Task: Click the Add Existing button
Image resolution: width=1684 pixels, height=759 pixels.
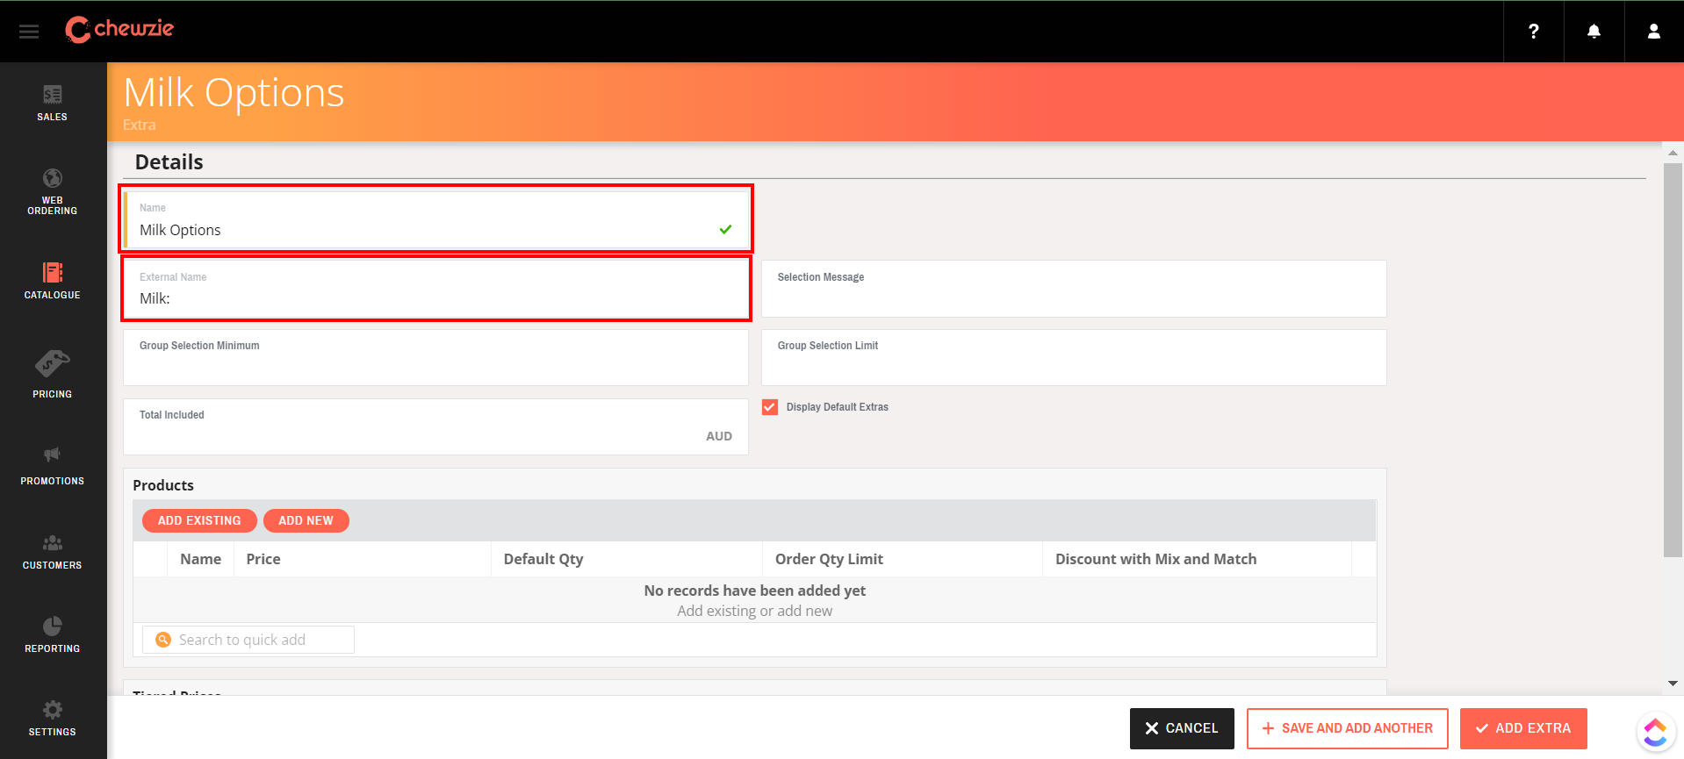Action: [199, 520]
